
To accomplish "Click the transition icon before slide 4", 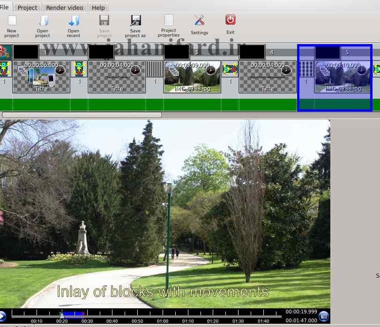I will tap(230, 69).
